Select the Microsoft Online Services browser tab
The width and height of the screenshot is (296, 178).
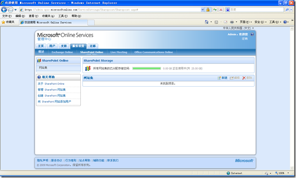(53, 23)
